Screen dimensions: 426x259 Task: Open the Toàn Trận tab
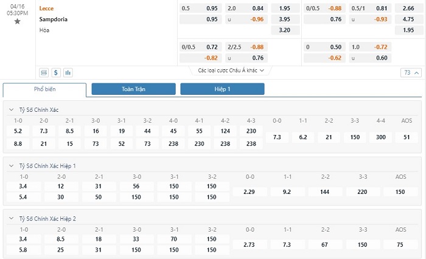tap(133, 89)
